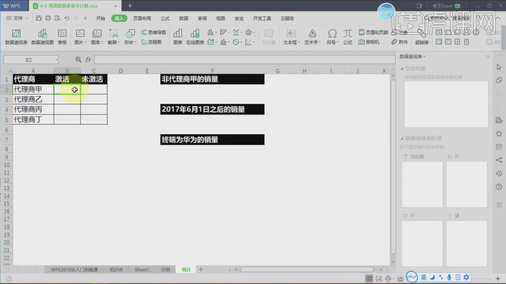Open the 数据 ribbon tab
This screenshot has width=506, height=284.
coord(183,18)
